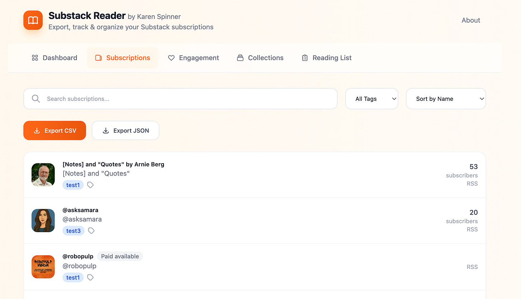The image size is (521, 299).
Task: Select the Subscriptions tab
Action: click(x=122, y=58)
